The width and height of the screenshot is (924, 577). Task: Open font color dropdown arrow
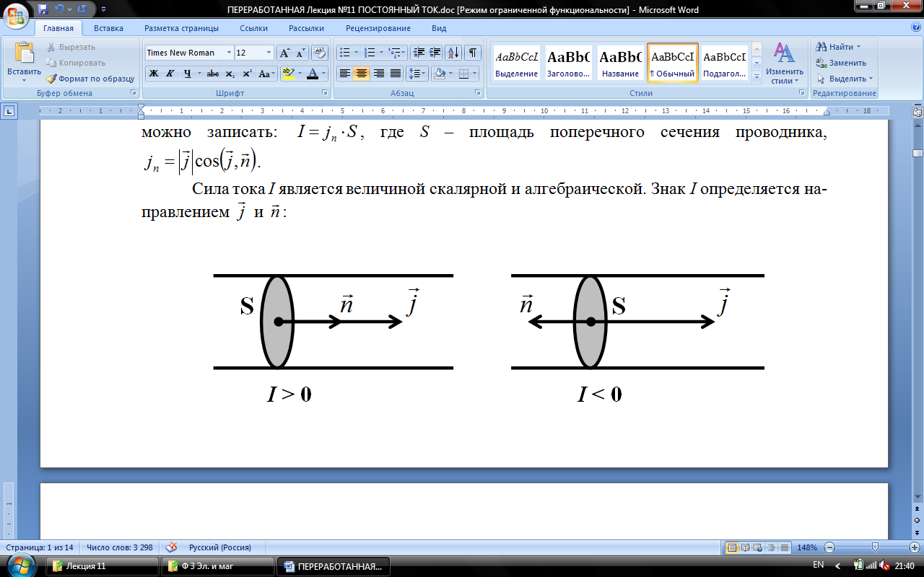323,73
